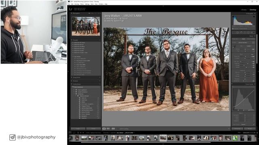The height and width of the screenshot is (145, 259).
Task: Click the Paste settings button
Action: [x=93, y=129]
